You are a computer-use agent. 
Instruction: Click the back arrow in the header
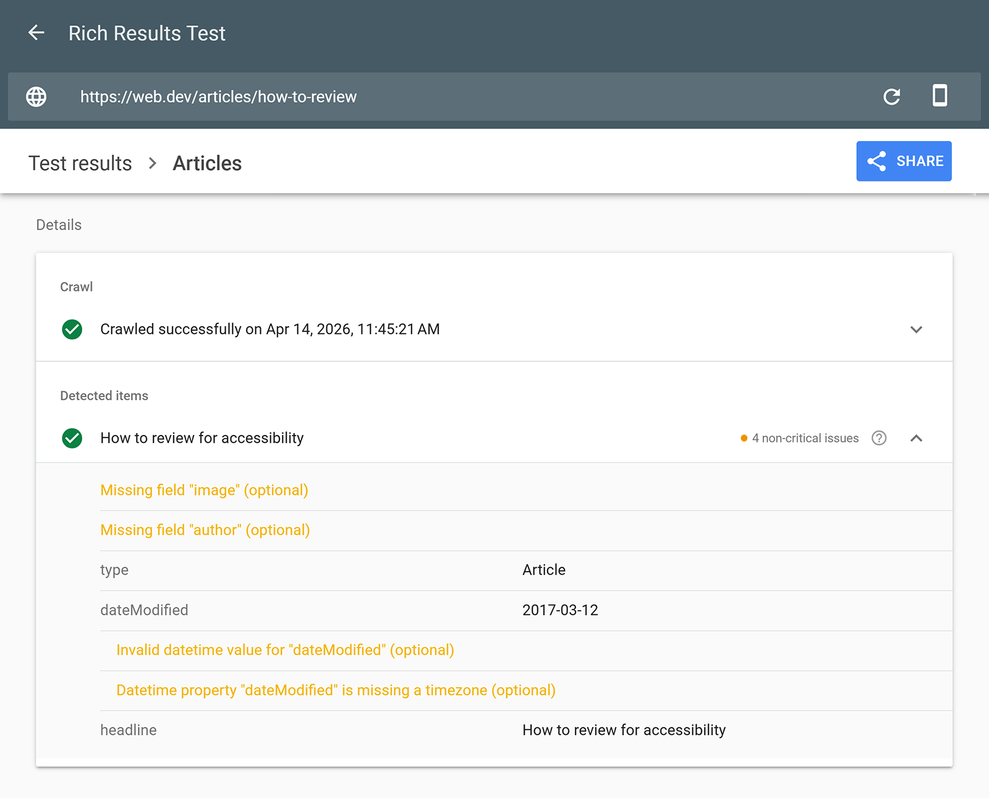(x=37, y=33)
